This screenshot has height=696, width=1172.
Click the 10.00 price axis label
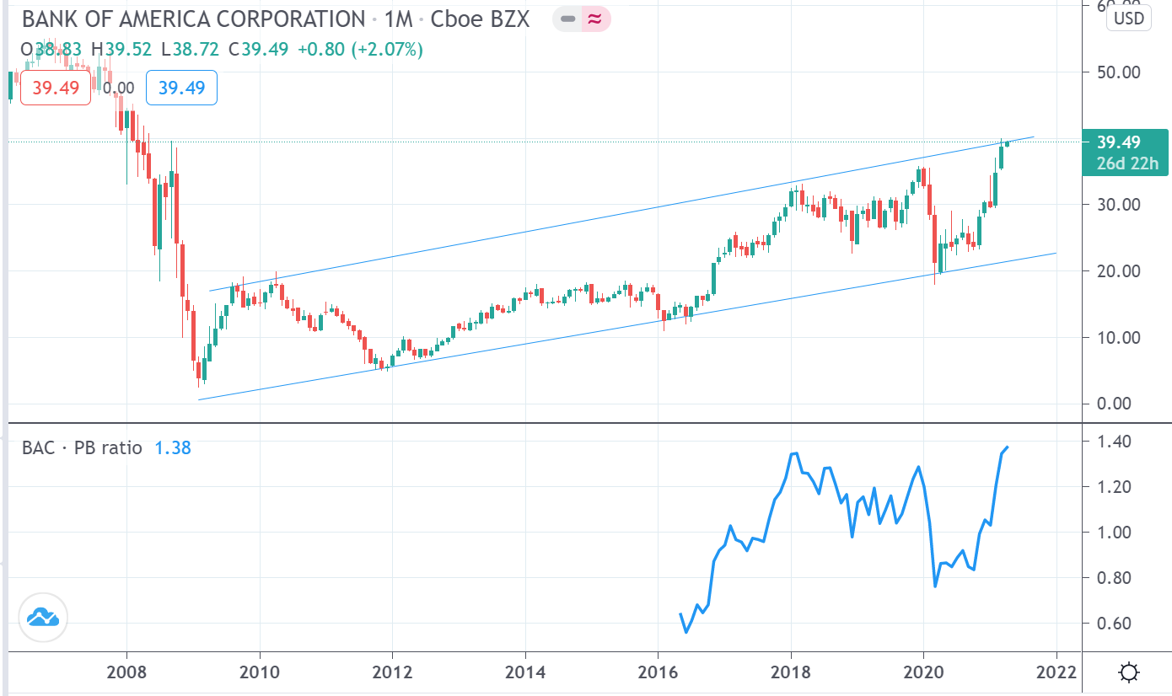point(1117,338)
